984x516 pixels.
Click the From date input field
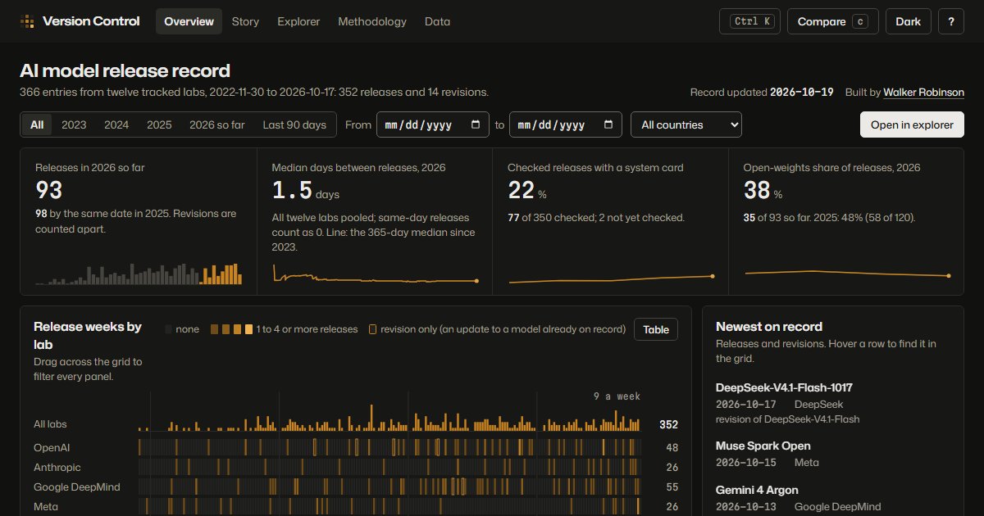coord(433,124)
